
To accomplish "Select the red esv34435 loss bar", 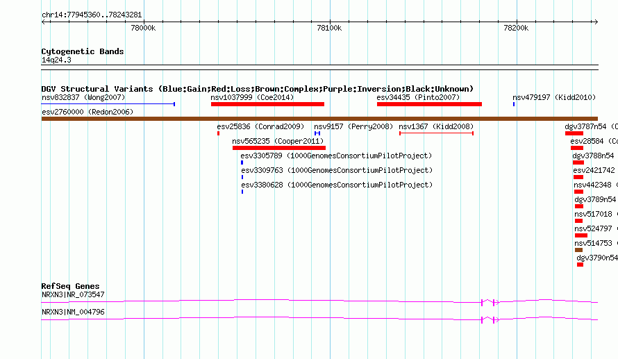I will click(x=429, y=104).
